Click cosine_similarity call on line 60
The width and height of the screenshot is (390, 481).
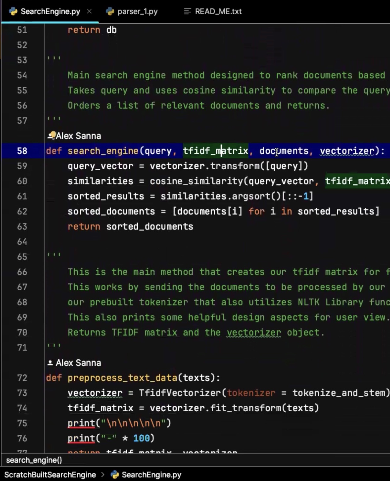click(196, 181)
